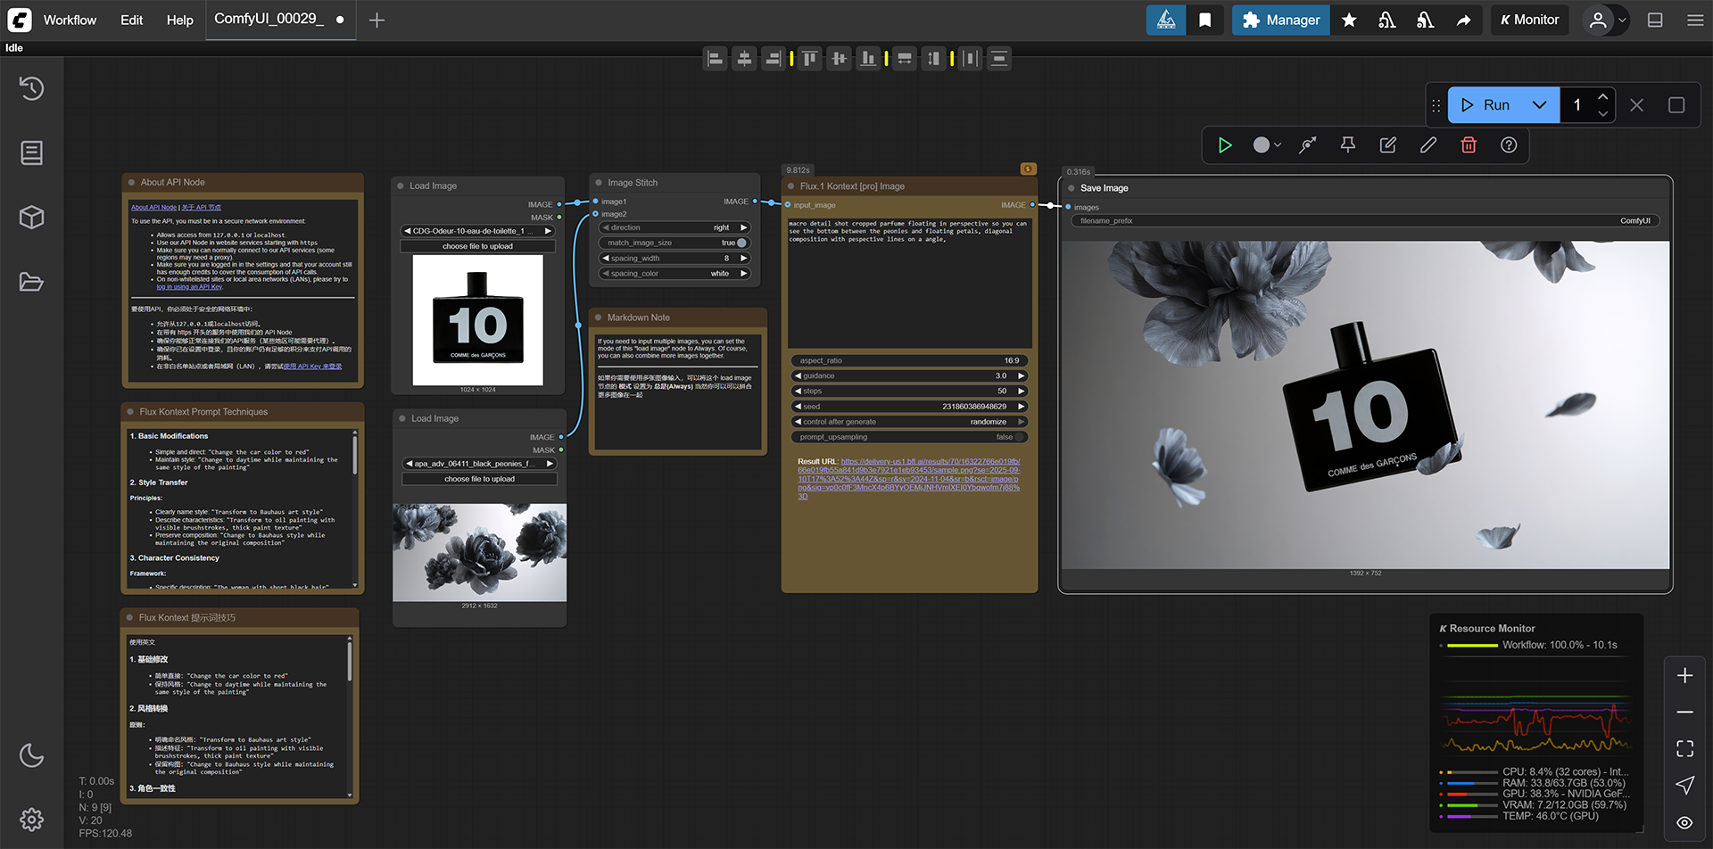Toggle link visibility eye icon
The image size is (1713, 849).
(1684, 822)
